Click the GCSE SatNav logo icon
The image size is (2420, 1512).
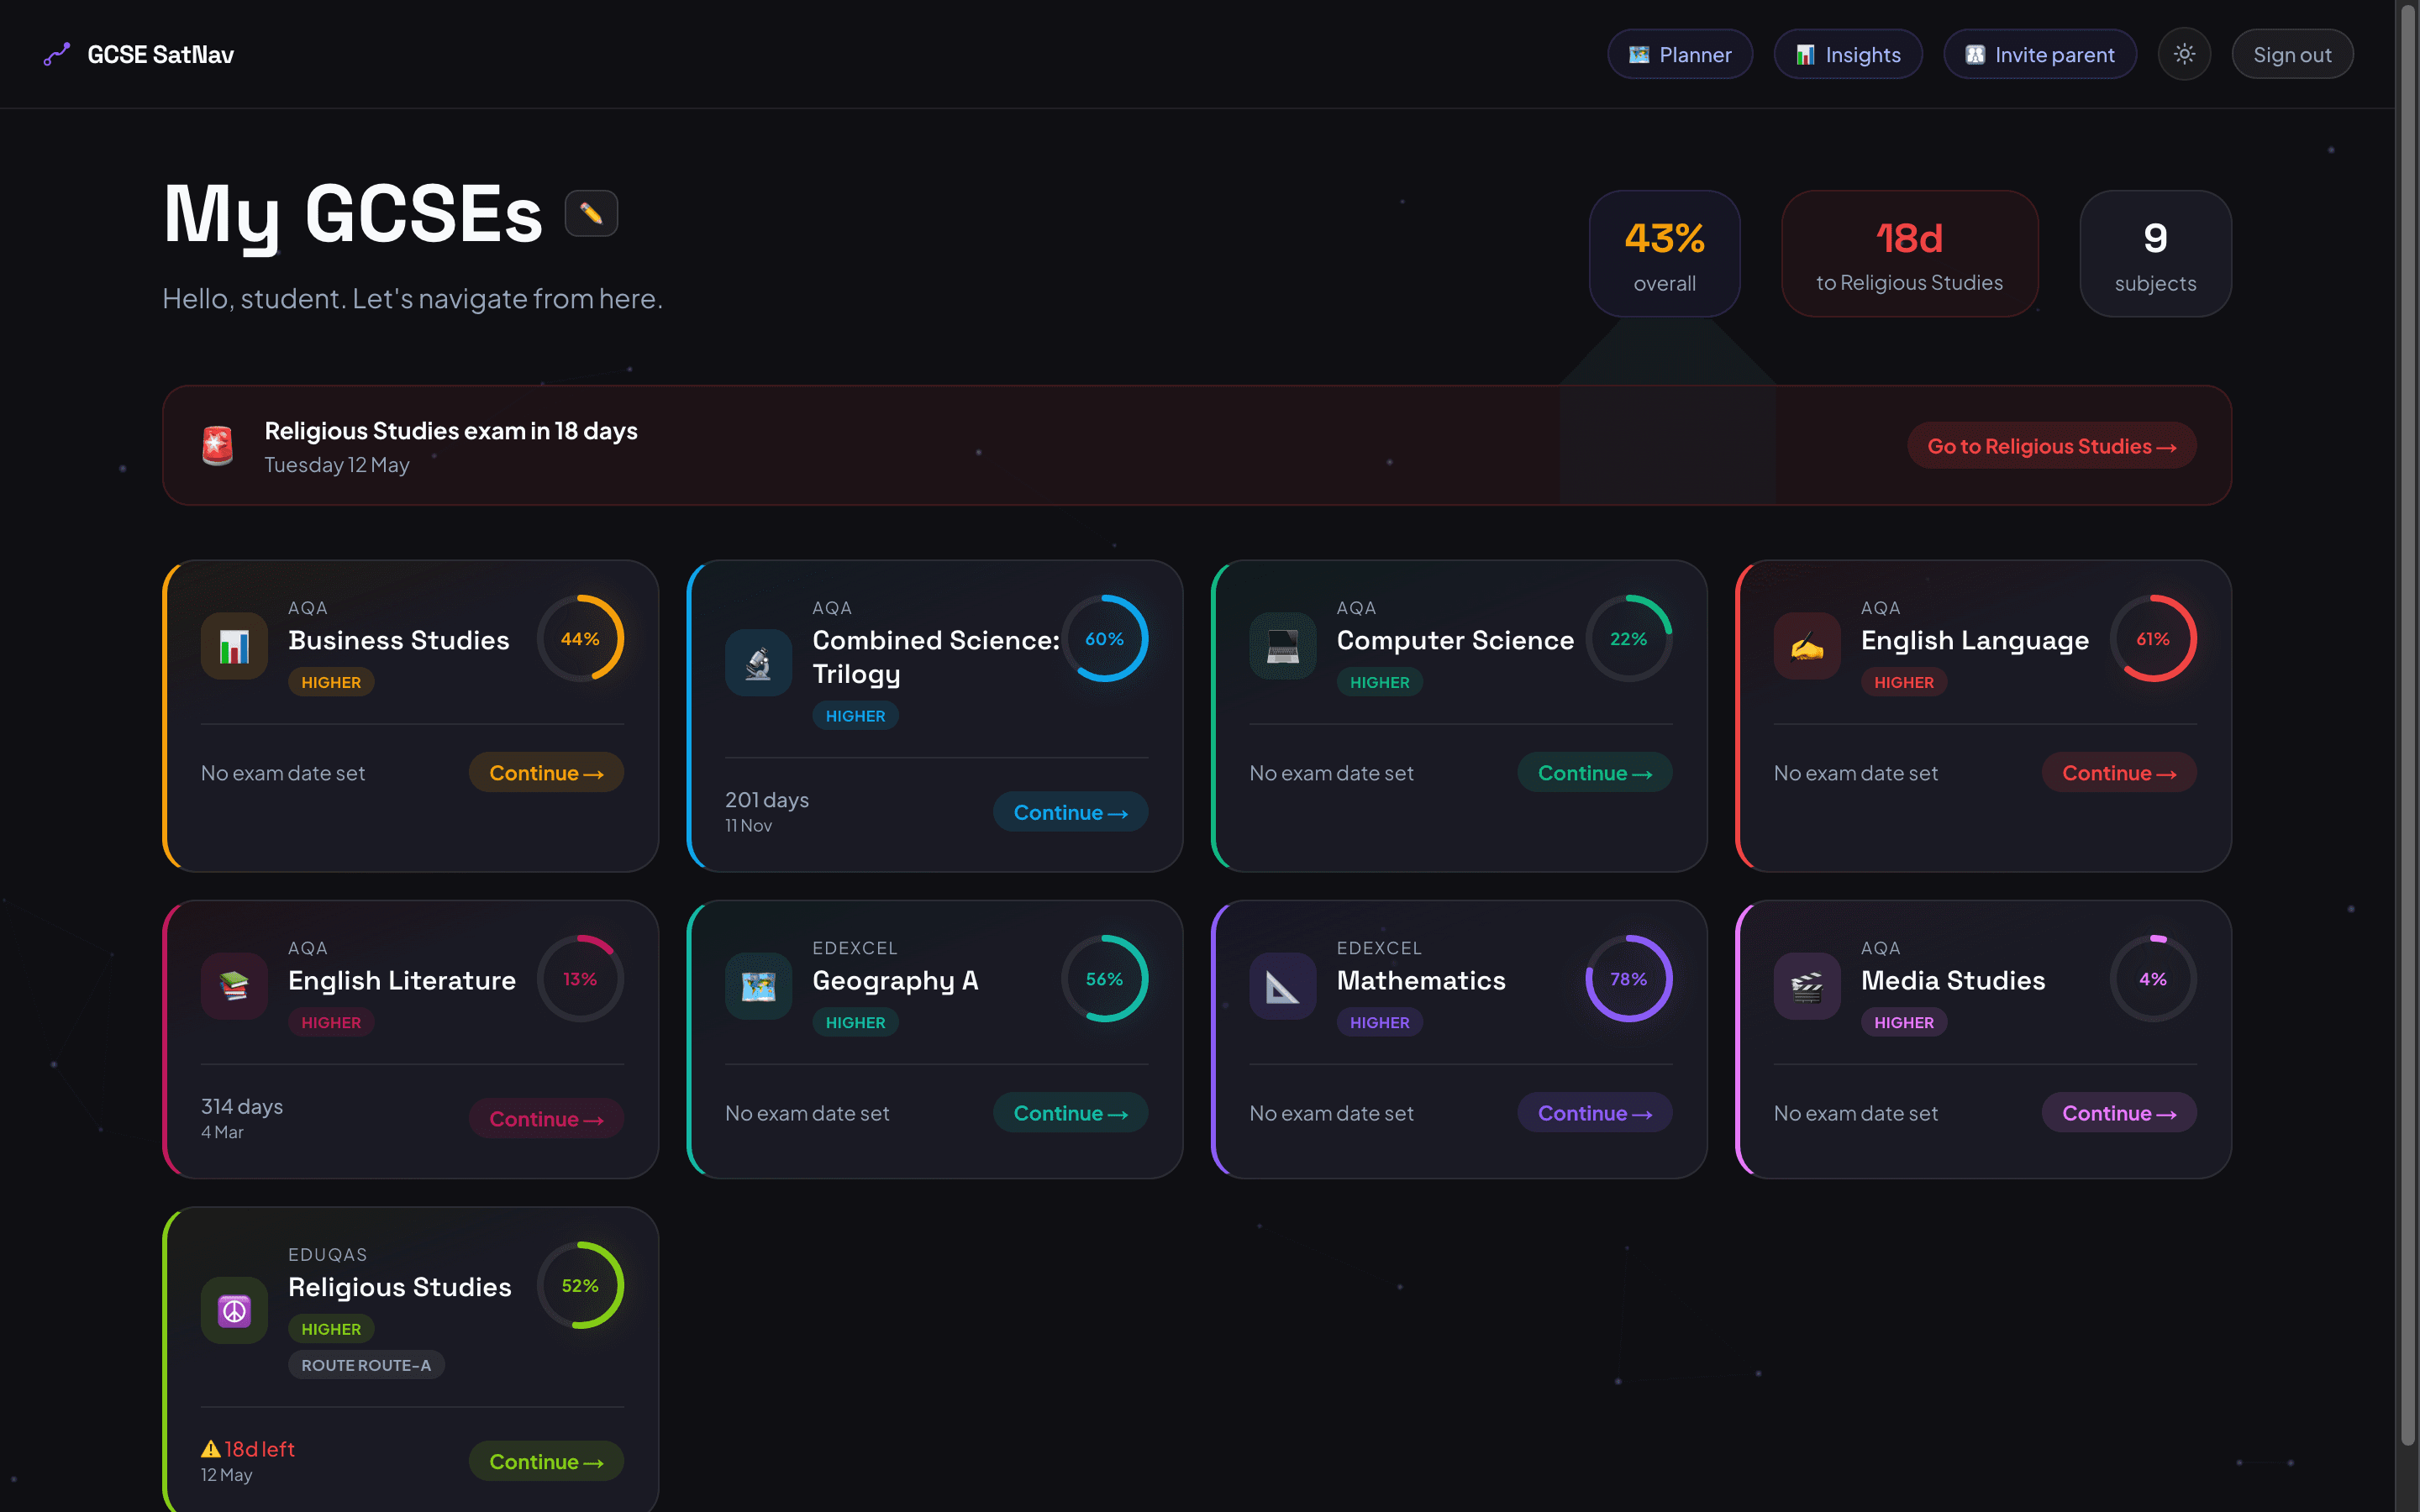point(57,54)
